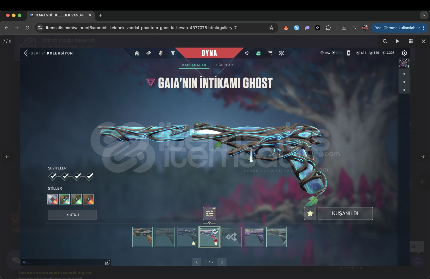Select the fourth level checkmark under SEVİYELER

point(90,176)
